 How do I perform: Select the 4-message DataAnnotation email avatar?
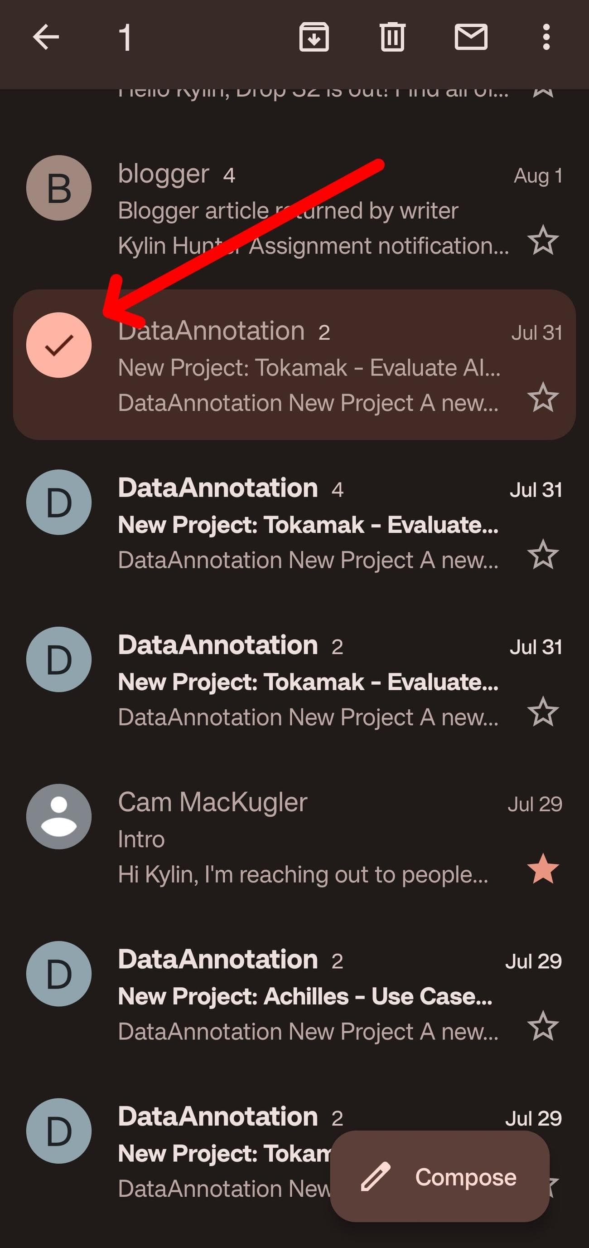[x=58, y=502]
